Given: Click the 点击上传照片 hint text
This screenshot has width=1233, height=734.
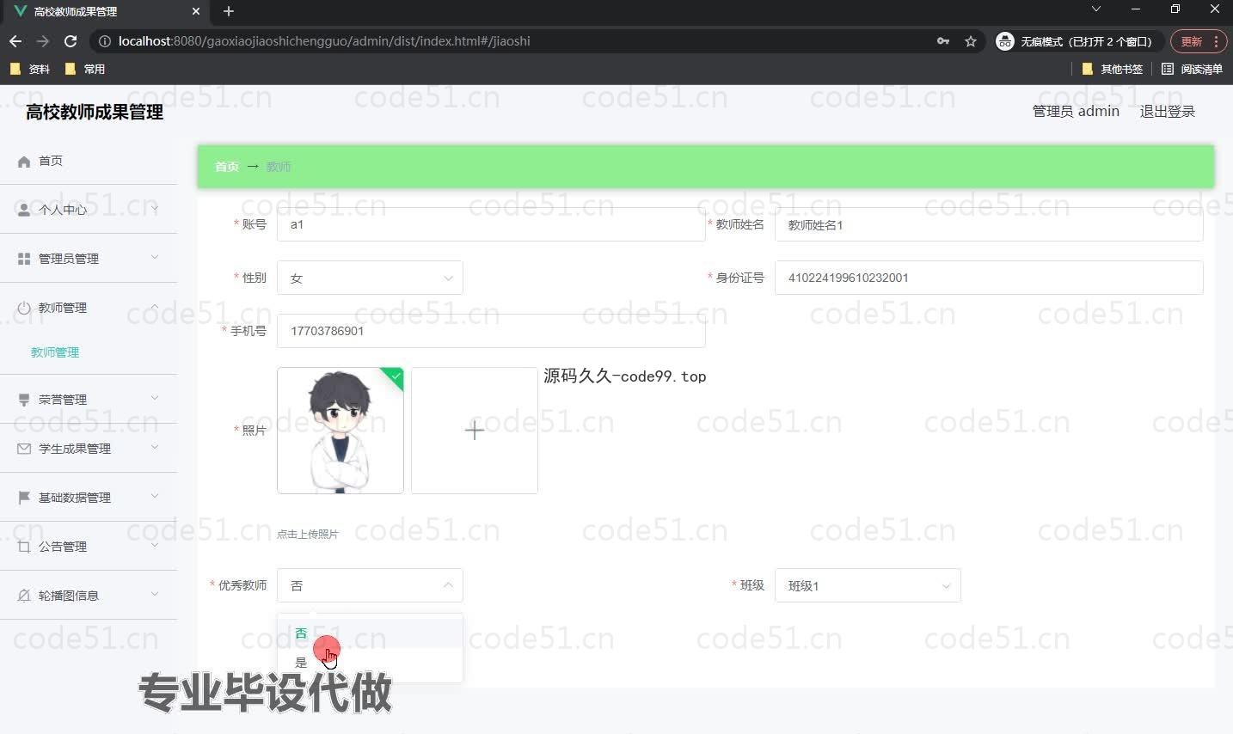Looking at the screenshot, I should click(308, 535).
